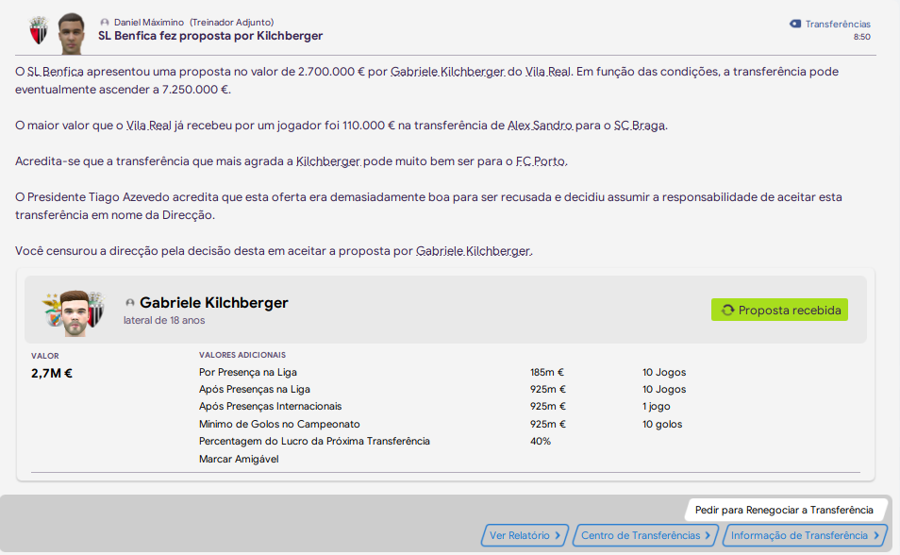Open Alex Sandro player link
Image resolution: width=900 pixels, height=555 pixels.
click(540, 126)
